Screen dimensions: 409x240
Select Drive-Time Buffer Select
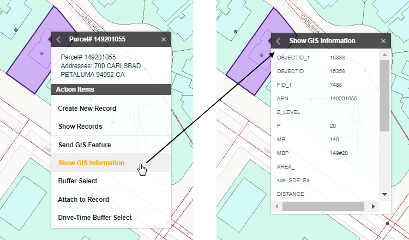point(95,217)
